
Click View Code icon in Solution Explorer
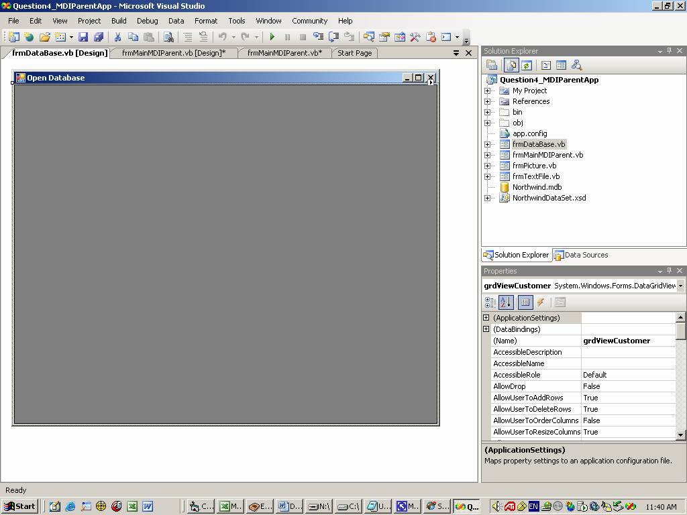click(x=545, y=65)
